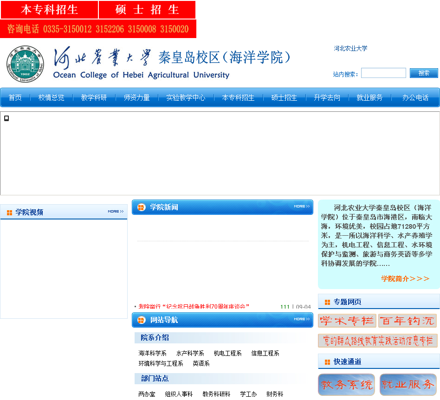The height and width of the screenshot is (400, 440).
Task: Open 教学科研 menu item
Action: click(x=94, y=97)
